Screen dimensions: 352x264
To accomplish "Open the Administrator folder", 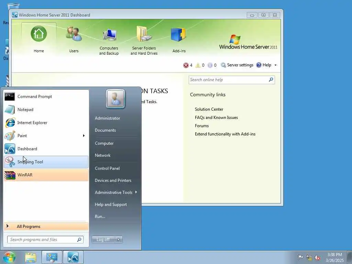I will pos(107,118).
